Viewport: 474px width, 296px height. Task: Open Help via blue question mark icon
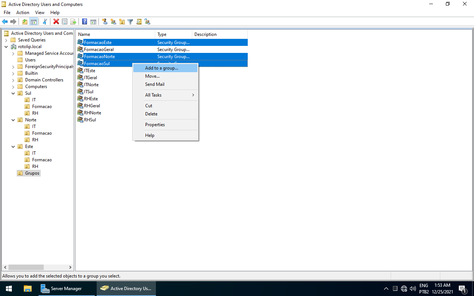(x=84, y=21)
